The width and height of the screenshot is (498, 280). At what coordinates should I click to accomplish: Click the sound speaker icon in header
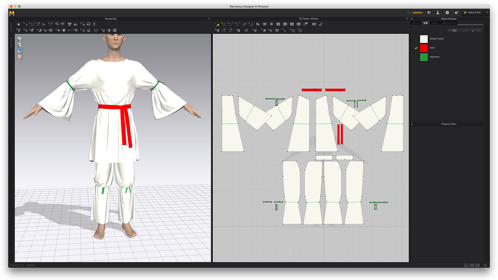click(429, 13)
